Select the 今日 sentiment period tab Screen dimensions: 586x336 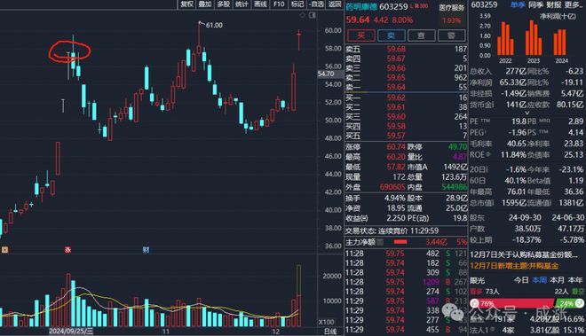pos(521,280)
